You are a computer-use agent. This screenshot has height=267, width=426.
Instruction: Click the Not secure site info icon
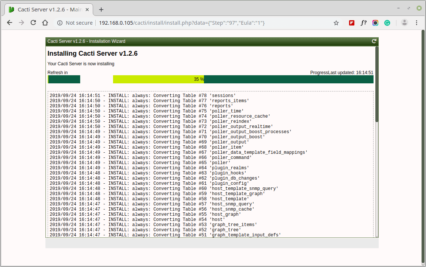(x=60, y=23)
